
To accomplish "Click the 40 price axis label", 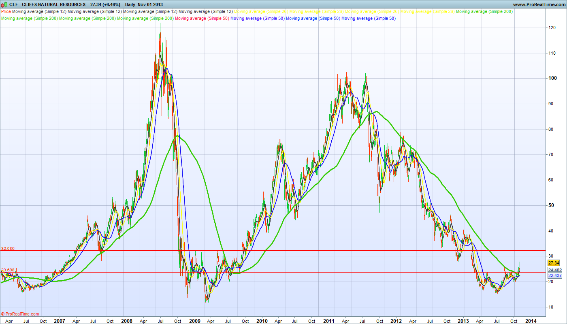I will click(x=551, y=231).
